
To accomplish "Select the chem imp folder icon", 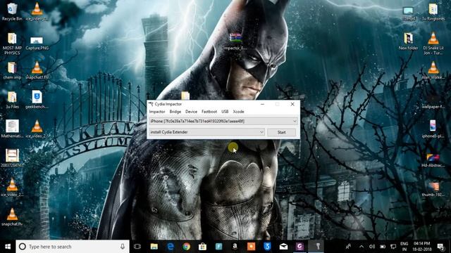I will (12, 70).
